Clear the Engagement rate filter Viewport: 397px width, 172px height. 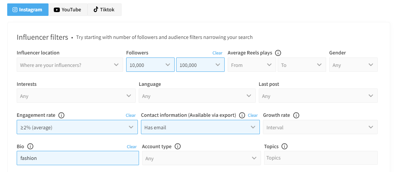[131, 115]
